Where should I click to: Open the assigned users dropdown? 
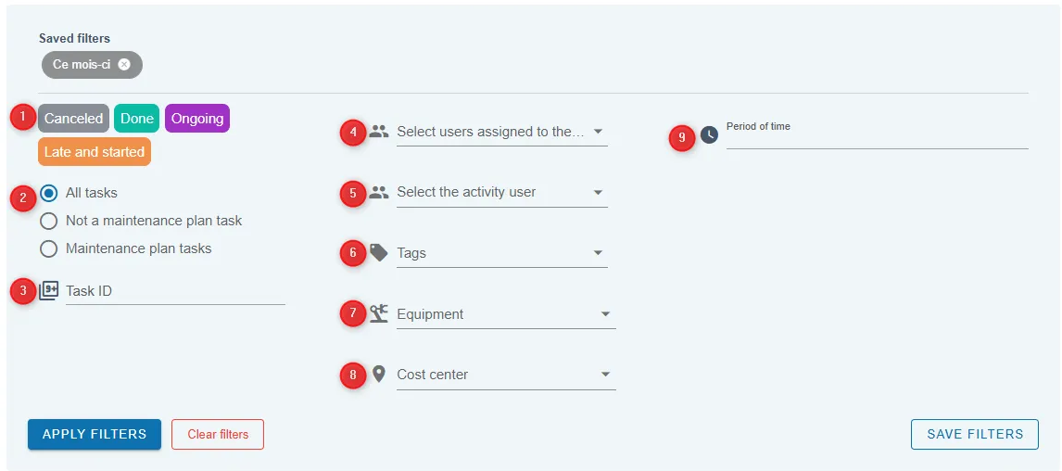[x=502, y=132]
